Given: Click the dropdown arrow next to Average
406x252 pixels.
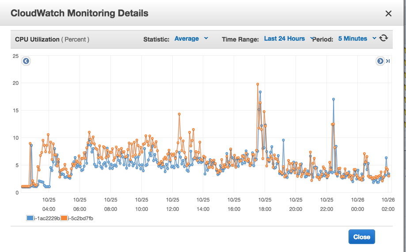Looking at the screenshot, I should point(206,38).
